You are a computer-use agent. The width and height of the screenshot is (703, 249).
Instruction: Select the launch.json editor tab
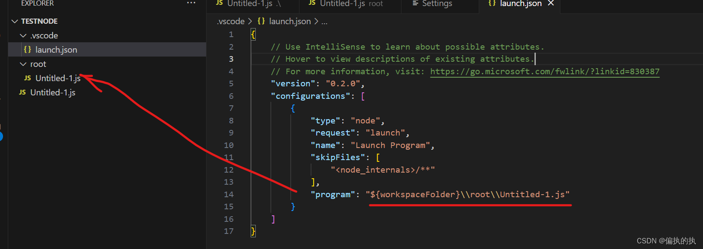click(x=520, y=4)
